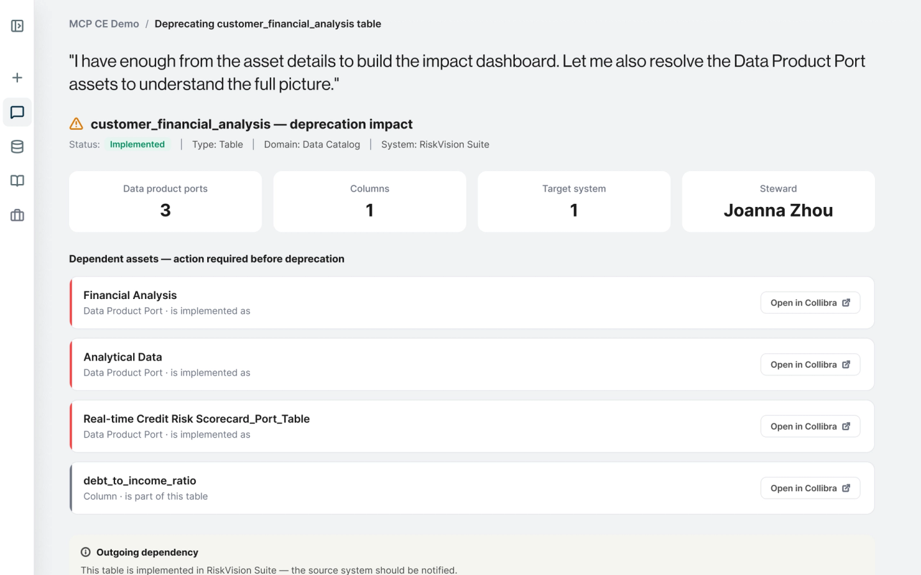Toggle the sidebar panel icon
The height and width of the screenshot is (575, 921).
pyautogui.click(x=17, y=26)
